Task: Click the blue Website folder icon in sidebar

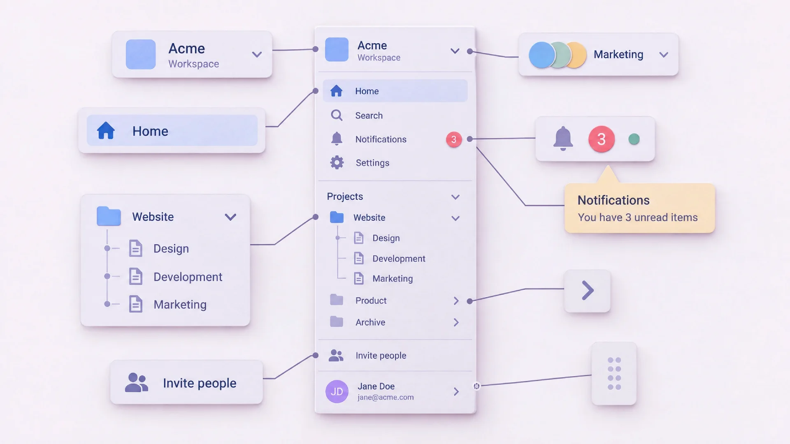Action: [337, 217]
